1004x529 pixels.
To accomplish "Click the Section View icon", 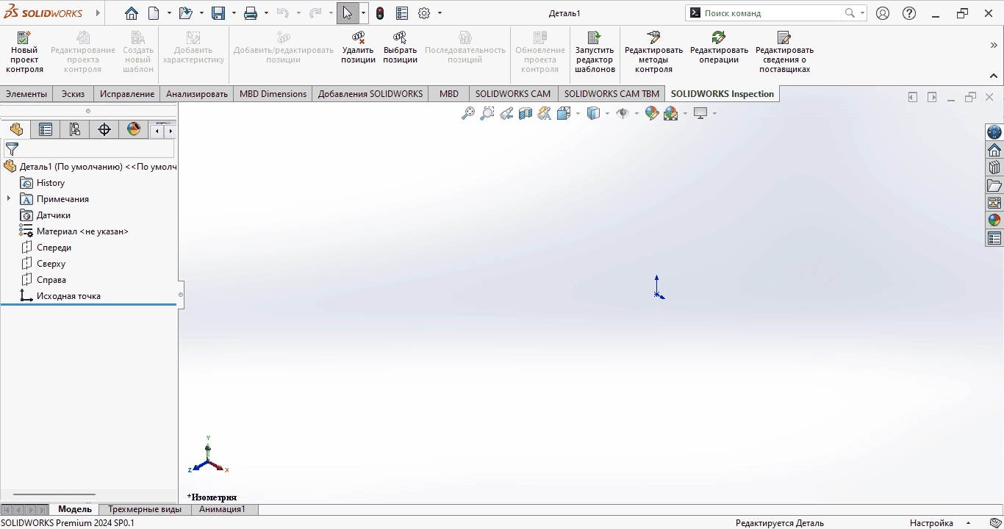I will click(526, 113).
